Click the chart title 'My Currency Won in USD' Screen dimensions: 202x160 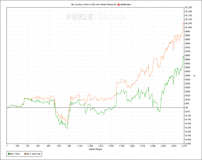coord(83,5)
